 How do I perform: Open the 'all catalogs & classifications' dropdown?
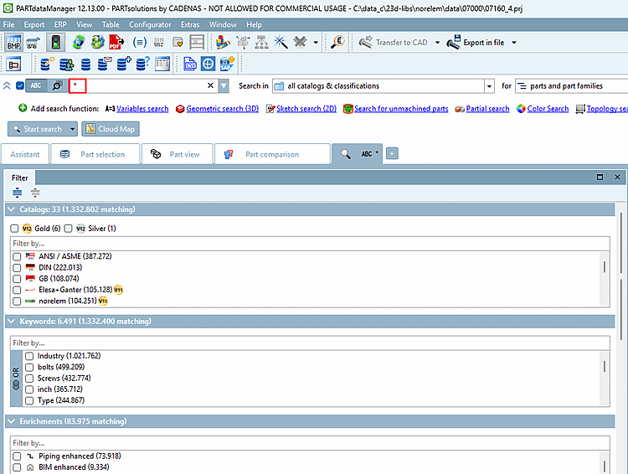coord(489,86)
